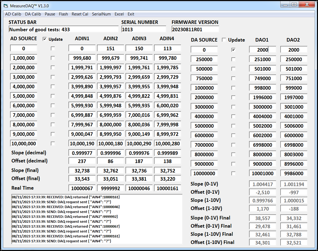Screen dimensions: 318x251
Task: Uncheck the AD SOURCE Update checkbox
Action: [45, 39]
